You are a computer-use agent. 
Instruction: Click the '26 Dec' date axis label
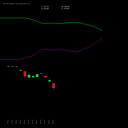33,122
